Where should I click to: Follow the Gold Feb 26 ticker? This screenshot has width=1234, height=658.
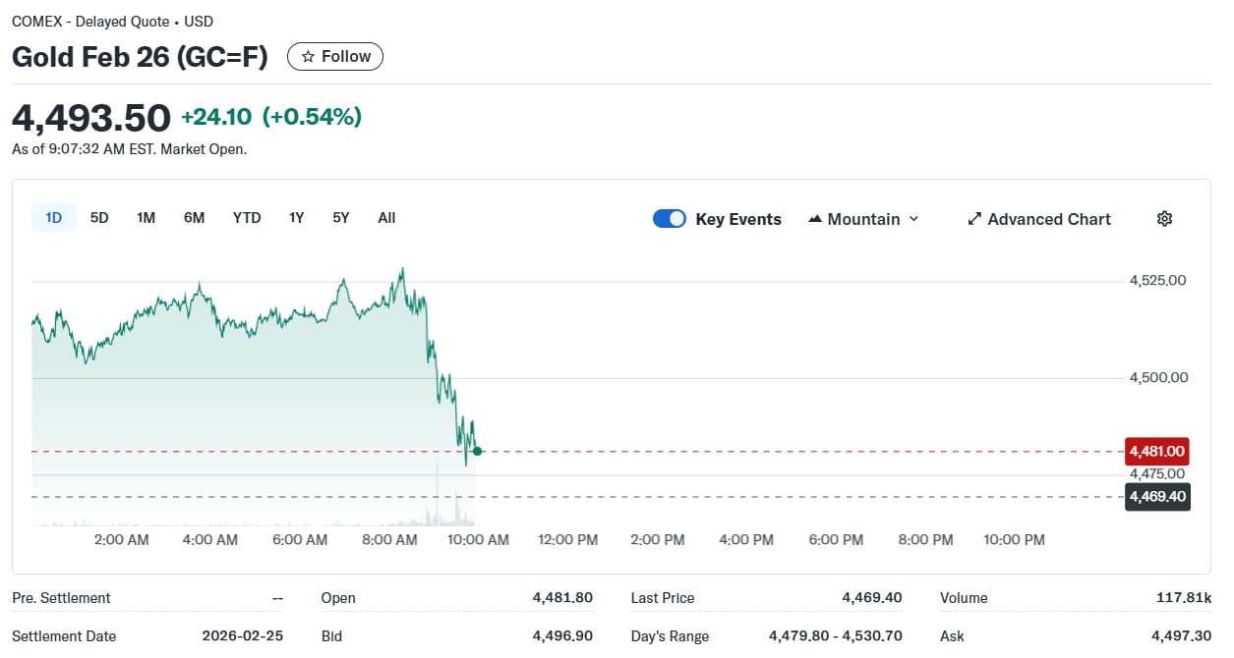point(335,57)
